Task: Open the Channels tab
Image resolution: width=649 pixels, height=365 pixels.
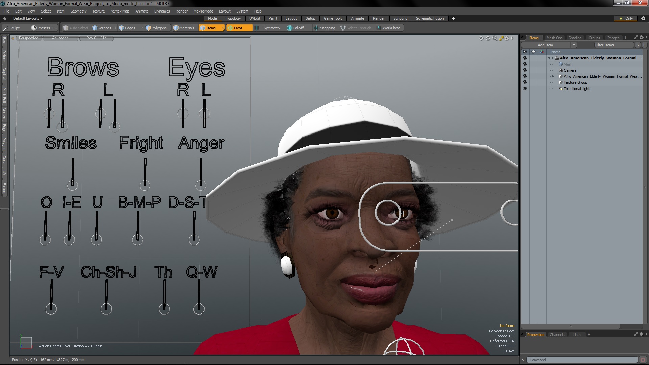Action: 557,335
